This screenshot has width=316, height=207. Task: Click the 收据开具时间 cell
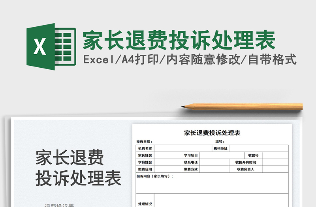point(245,162)
